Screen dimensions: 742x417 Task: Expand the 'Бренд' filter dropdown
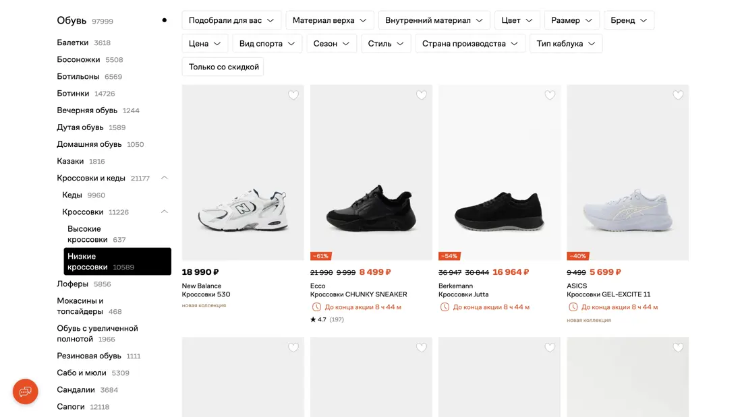(629, 20)
